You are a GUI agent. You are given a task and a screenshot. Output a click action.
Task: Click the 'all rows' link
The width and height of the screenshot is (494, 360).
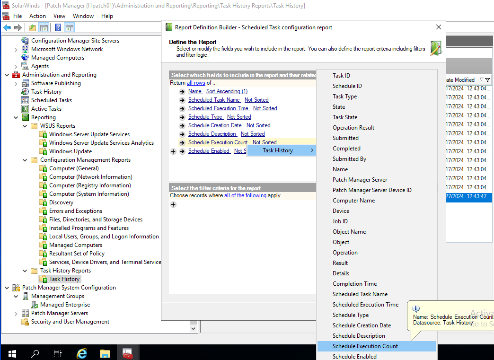(196, 82)
